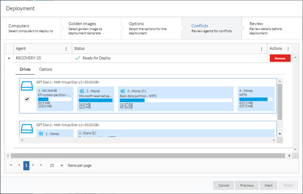Click the green Ready for Deploy checkmark

pos(77,58)
